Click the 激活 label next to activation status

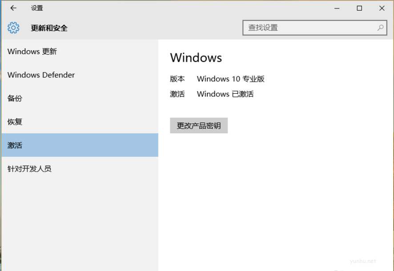coord(177,94)
